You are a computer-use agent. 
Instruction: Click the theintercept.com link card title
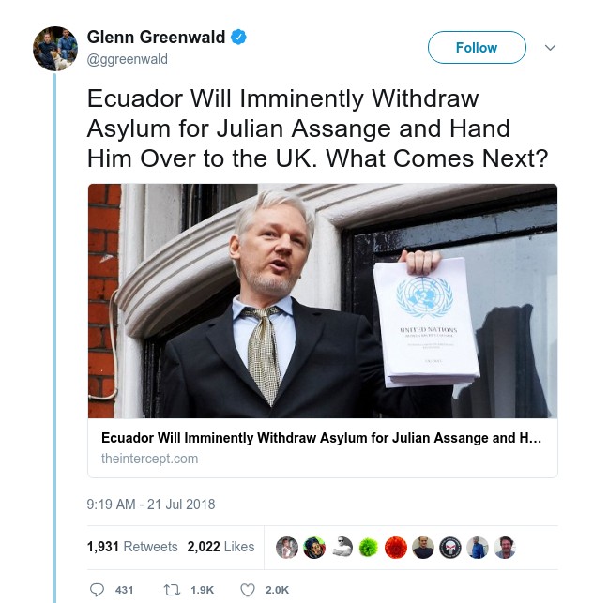point(321,438)
